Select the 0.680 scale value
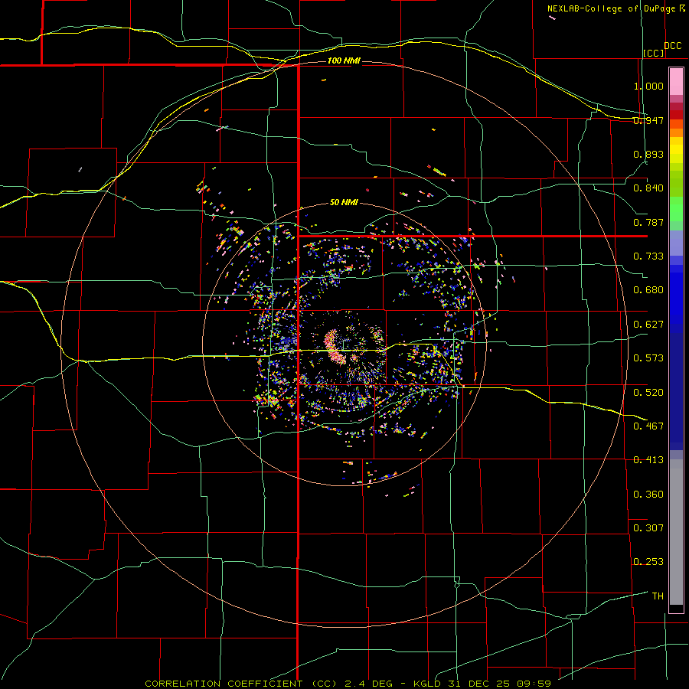Image resolution: width=689 pixels, height=689 pixels. 648,290
